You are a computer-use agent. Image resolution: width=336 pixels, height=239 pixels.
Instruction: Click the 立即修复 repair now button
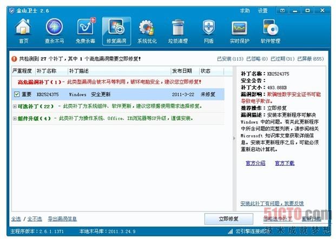229,219
